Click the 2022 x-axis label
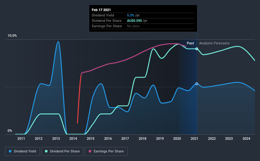 click(212, 138)
